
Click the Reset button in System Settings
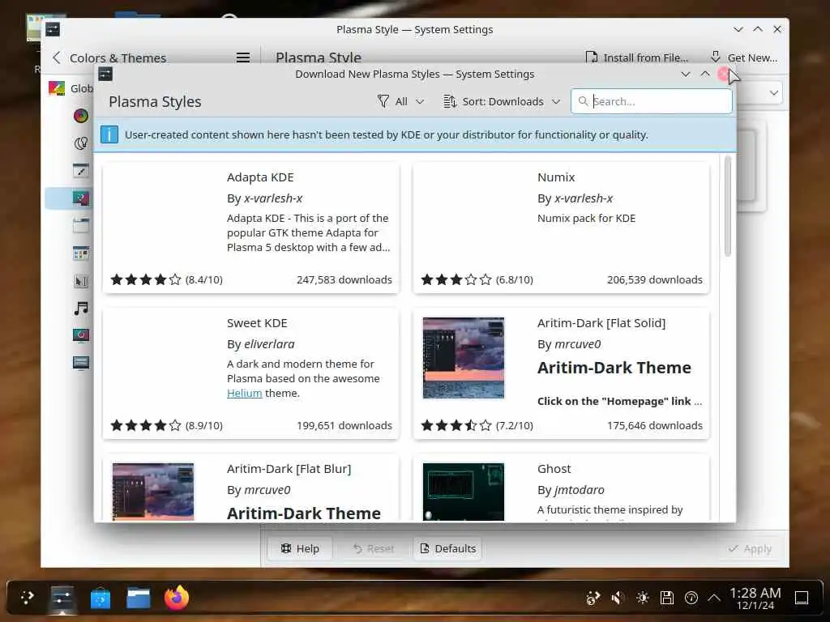pos(374,548)
